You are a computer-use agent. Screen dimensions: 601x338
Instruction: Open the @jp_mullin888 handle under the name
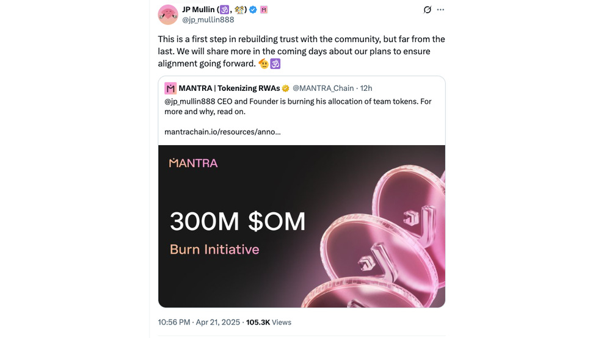pos(208,20)
